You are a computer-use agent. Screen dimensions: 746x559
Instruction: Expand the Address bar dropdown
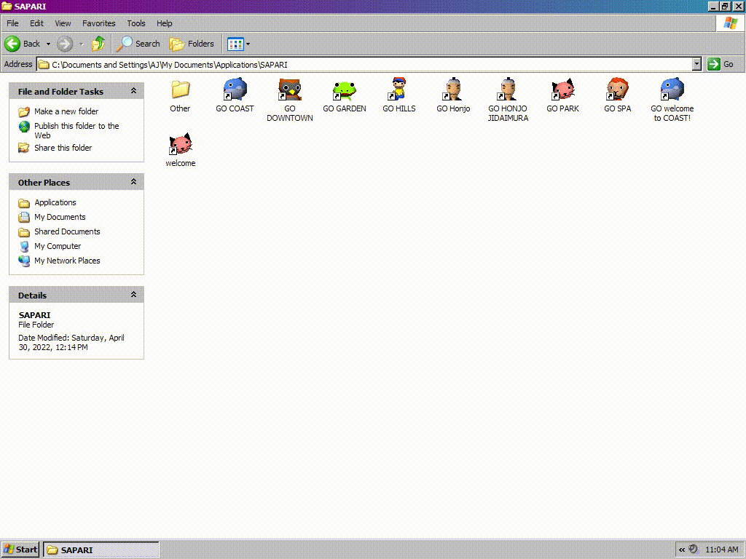point(696,64)
